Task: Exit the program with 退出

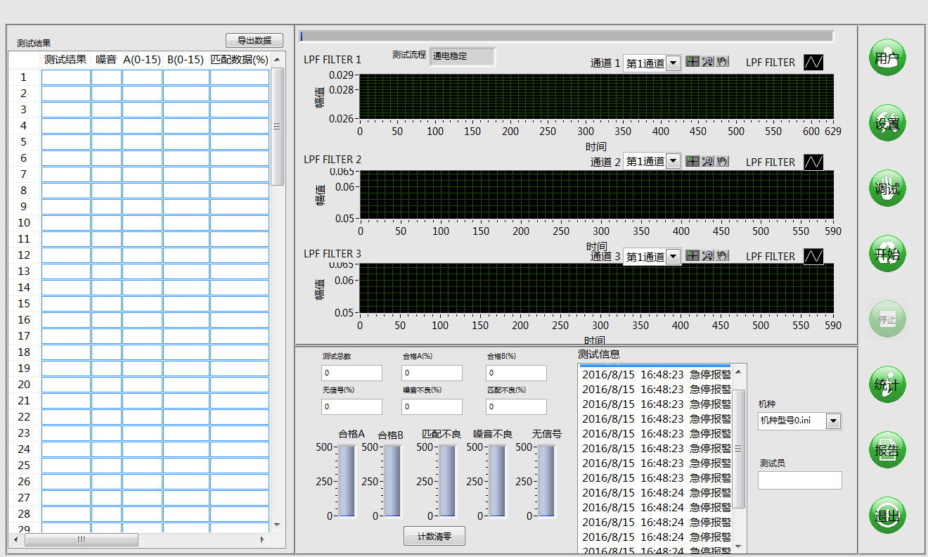Action: coord(887,516)
